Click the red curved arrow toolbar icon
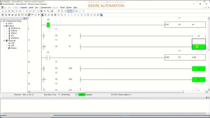 pyautogui.click(x=38, y=11)
